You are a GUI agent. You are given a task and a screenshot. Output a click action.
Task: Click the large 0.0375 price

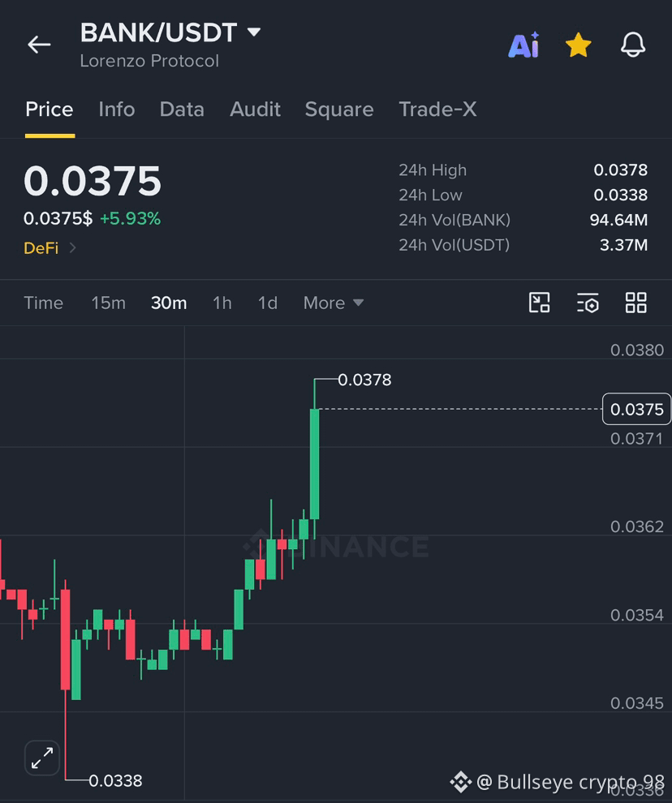[93, 182]
